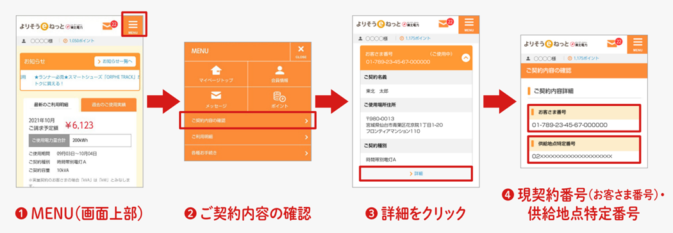This screenshot has width=673, height=233.
Task: Close the MENU panel with the X
Action: 301,51
